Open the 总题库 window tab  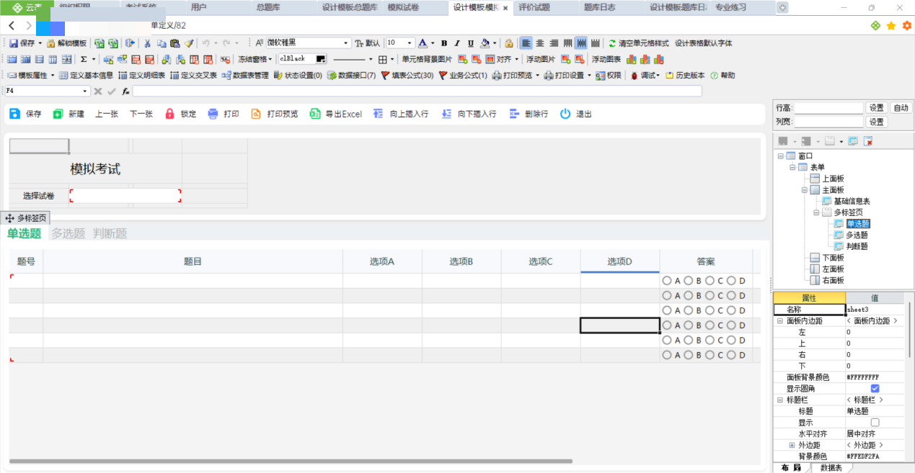coord(269,7)
